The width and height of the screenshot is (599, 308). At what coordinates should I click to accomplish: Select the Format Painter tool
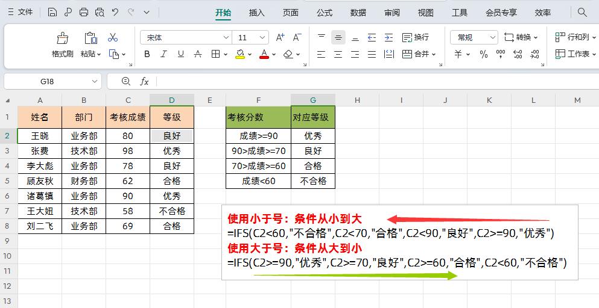[63, 45]
